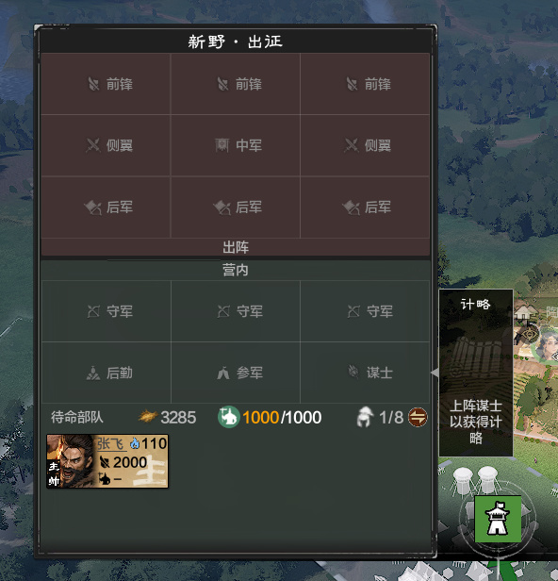Viewport: 558px width, 581px height.
Task: Select the 后勤 logistics slot
Action: 107,373
